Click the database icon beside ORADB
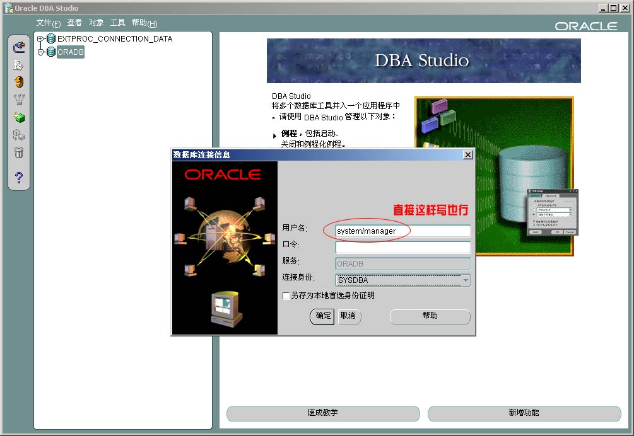 [51, 52]
